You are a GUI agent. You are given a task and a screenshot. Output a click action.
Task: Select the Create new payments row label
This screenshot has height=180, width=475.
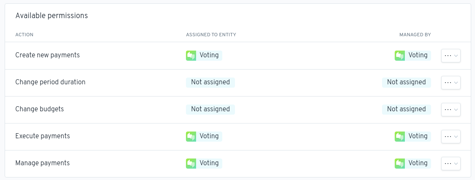point(47,55)
